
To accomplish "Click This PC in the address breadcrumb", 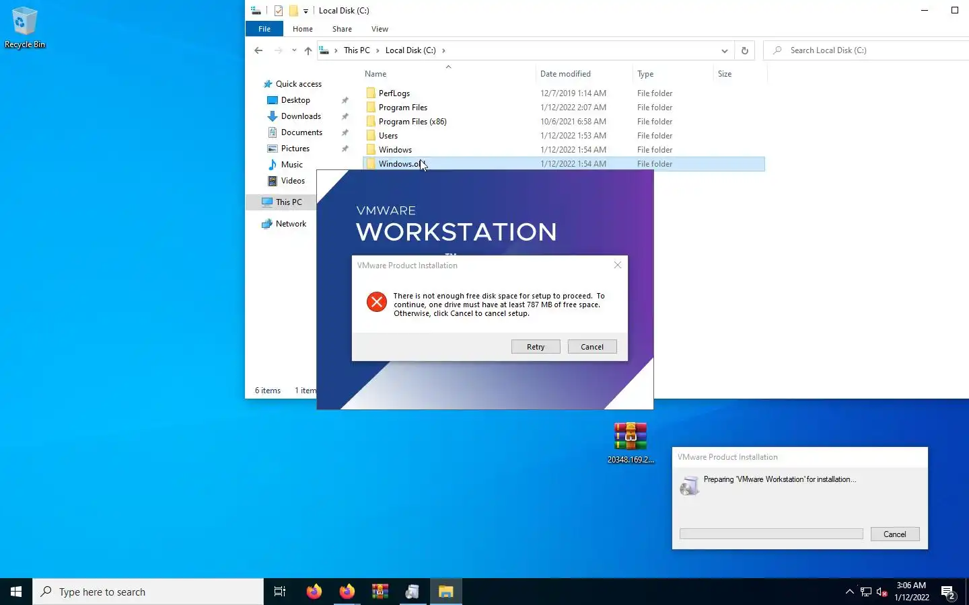I will [x=357, y=50].
